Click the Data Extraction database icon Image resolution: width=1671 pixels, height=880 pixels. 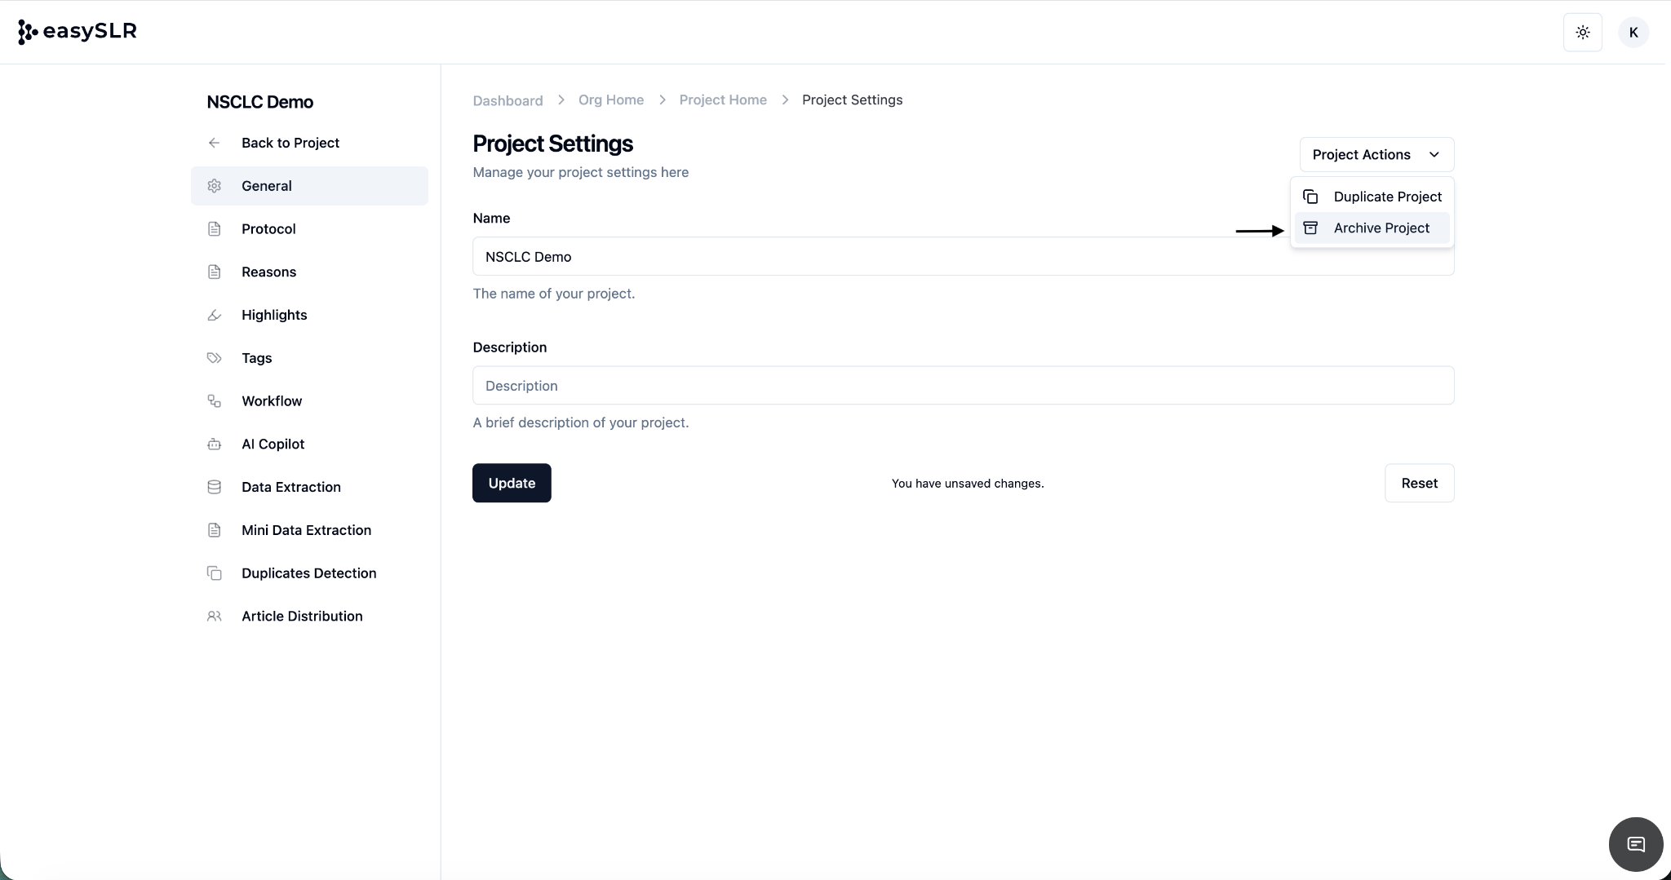point(214,487)
